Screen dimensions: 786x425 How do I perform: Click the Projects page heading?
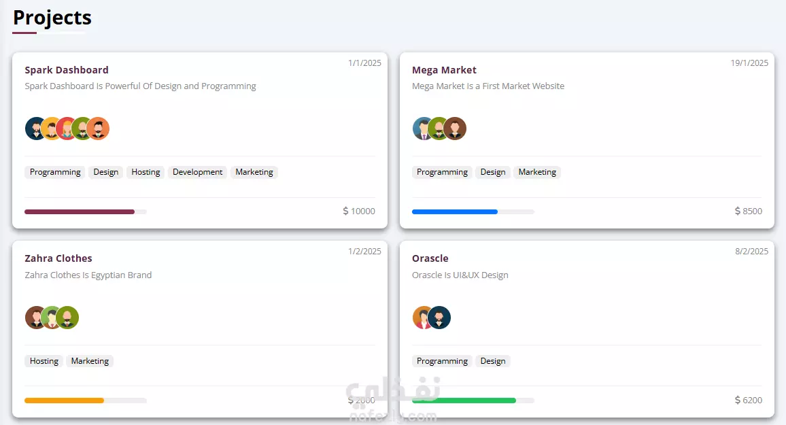(x=52, y=18)
